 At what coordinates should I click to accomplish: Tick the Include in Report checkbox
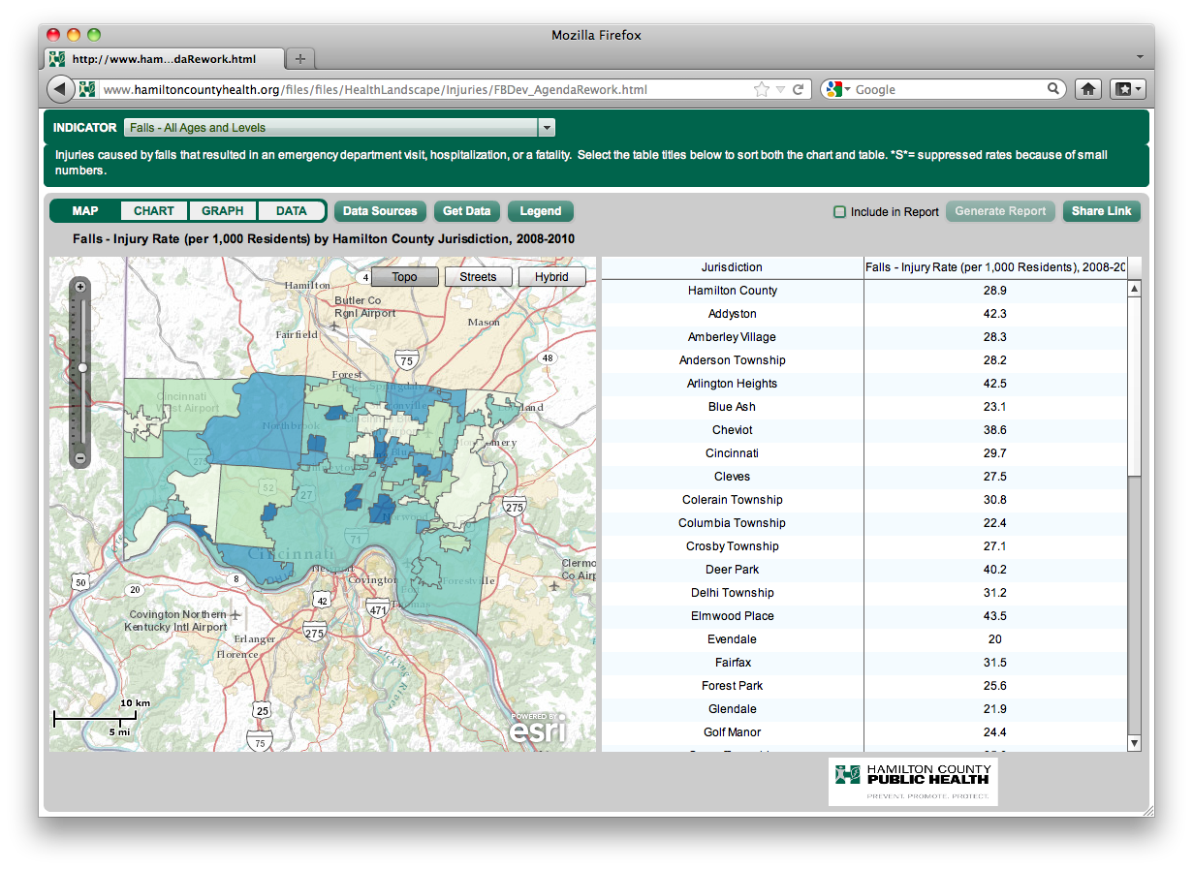[x=840, y=212]
